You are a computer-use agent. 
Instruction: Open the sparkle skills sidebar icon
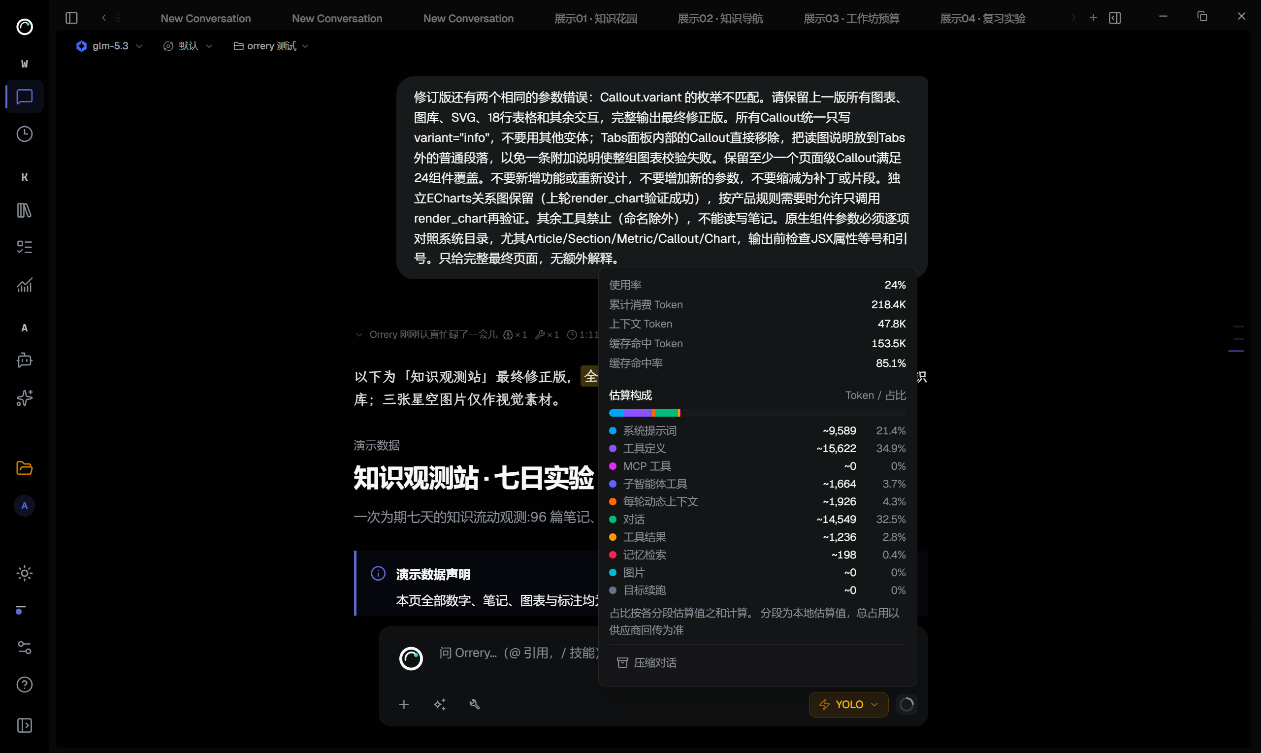point(24,398)
